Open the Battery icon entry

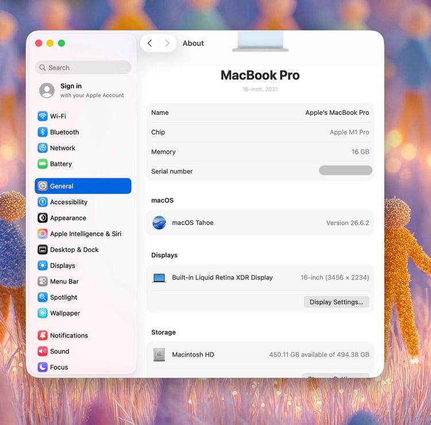pyautogui.click(x=43, y=164)
